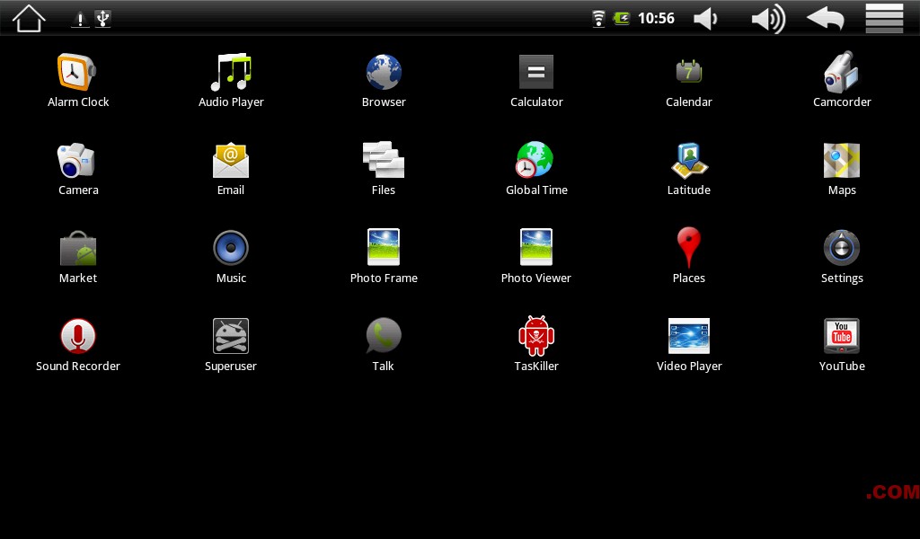
Task: Start the Sound Recorder app
Action: pos(78,336)
